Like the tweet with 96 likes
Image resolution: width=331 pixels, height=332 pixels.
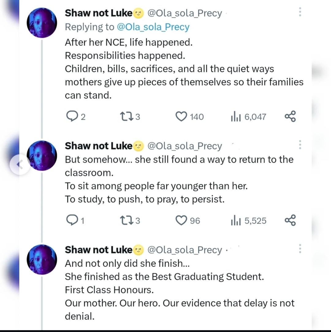(x=181, y=220)
